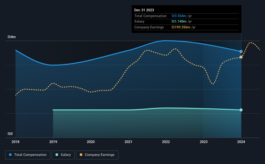The width and height of the screenshot is (265, 164).
Task: Click the blue dot in Total Compensation legend
Action: coord(10,155)
